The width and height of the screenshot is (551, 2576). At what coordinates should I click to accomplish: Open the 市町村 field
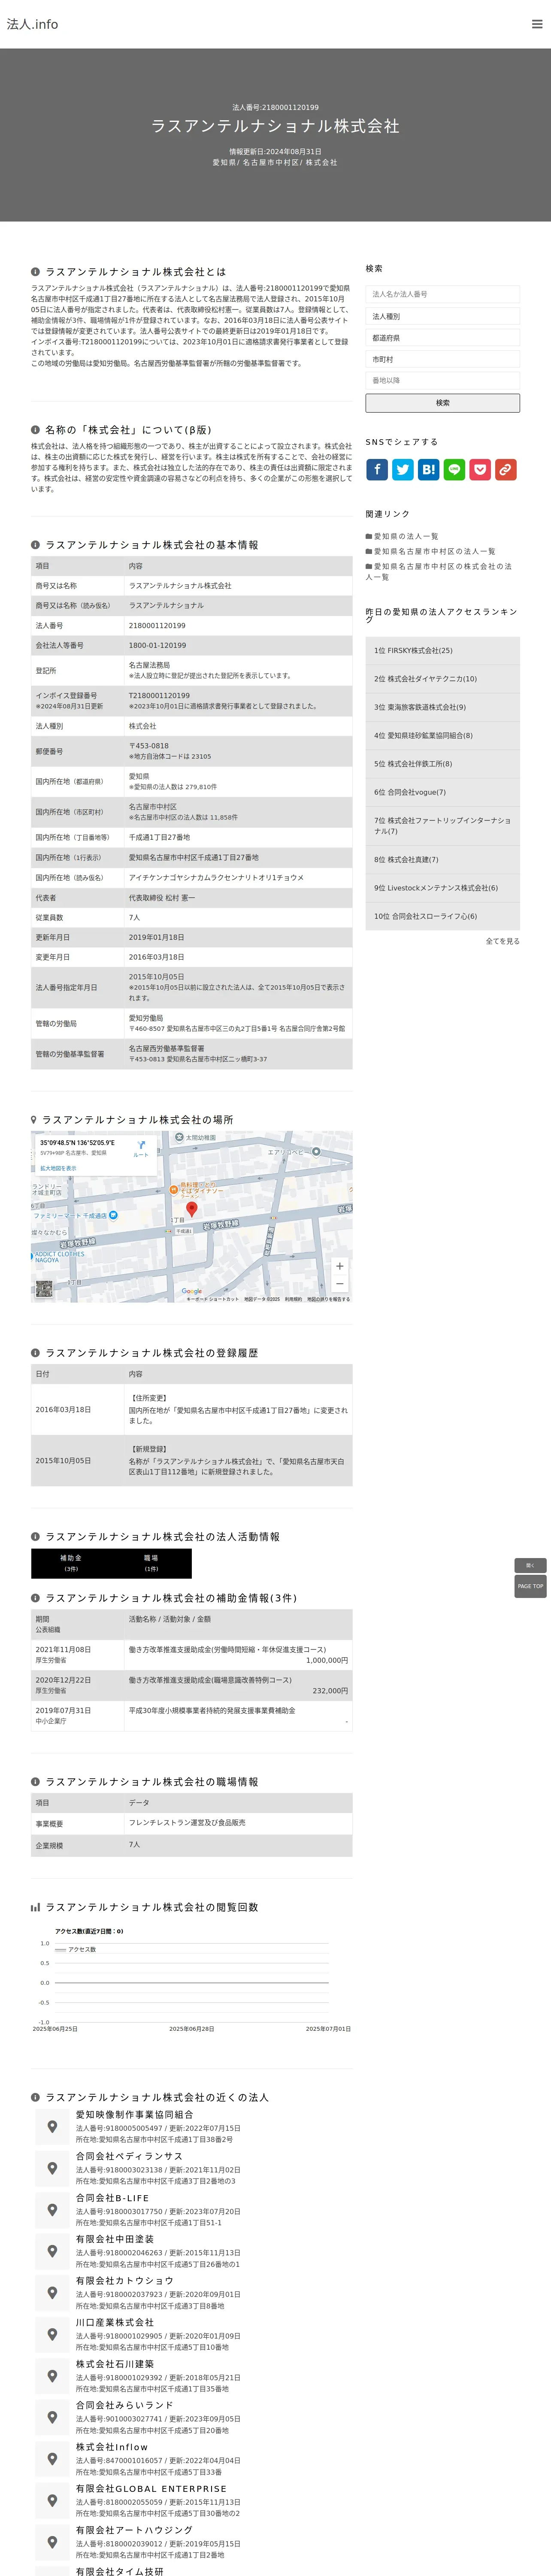click(442, 359)
